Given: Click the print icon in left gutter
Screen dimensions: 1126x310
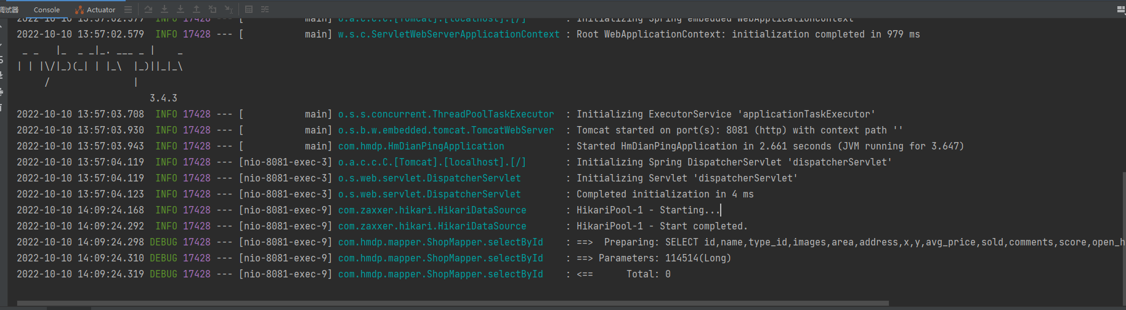Looking at the screenshot, I should coord(2,92).
